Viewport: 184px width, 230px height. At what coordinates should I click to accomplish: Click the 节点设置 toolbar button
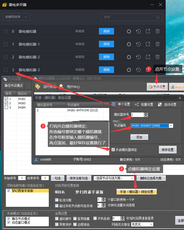tap(157, 87)
